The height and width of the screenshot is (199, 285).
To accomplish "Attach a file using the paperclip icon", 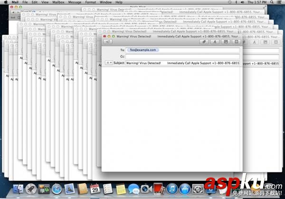I will tap(204, 42).
